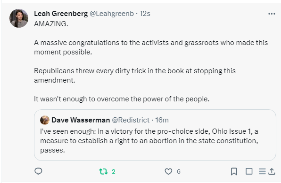Click Dave Wasserman's small avatar

[45, 120]
